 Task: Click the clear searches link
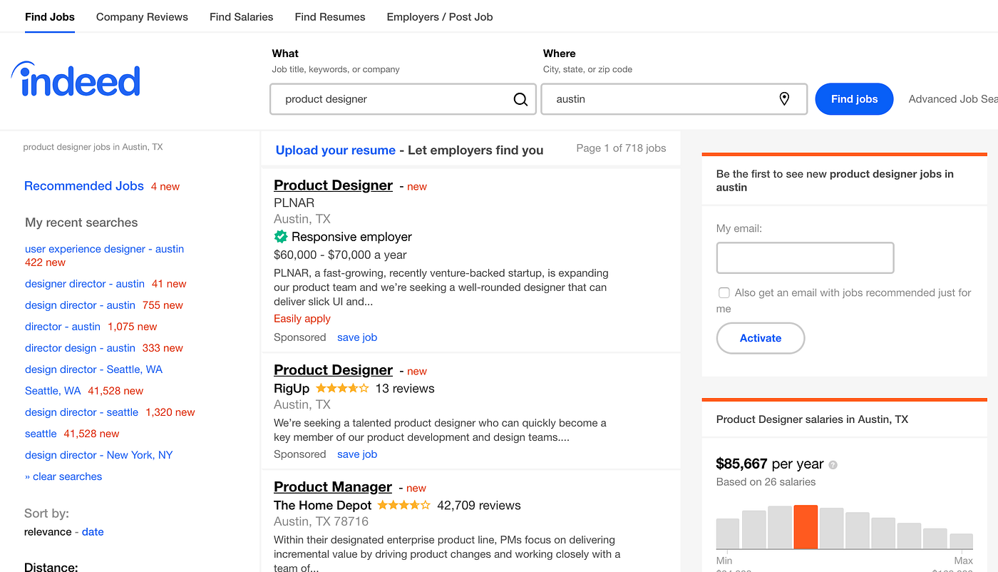(x=67, y=476)
